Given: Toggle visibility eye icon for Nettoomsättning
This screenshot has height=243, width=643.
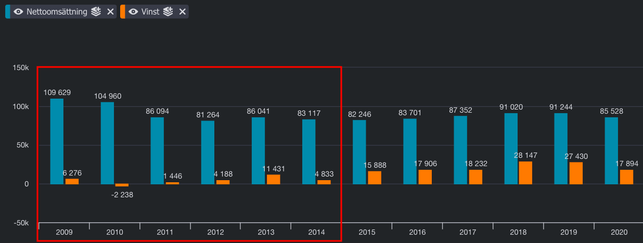Looking at the screenshot, I should coord(19,11).
